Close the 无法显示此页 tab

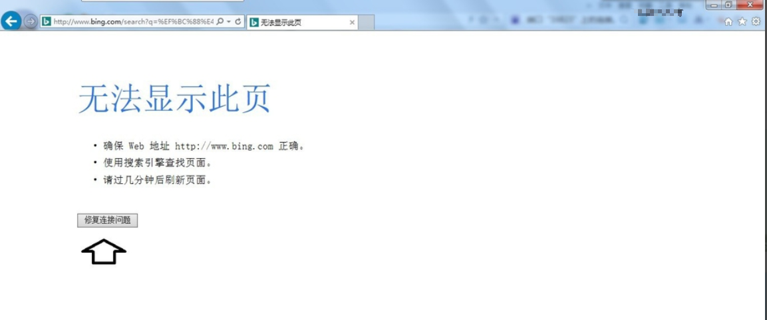[x=352, y=23]
